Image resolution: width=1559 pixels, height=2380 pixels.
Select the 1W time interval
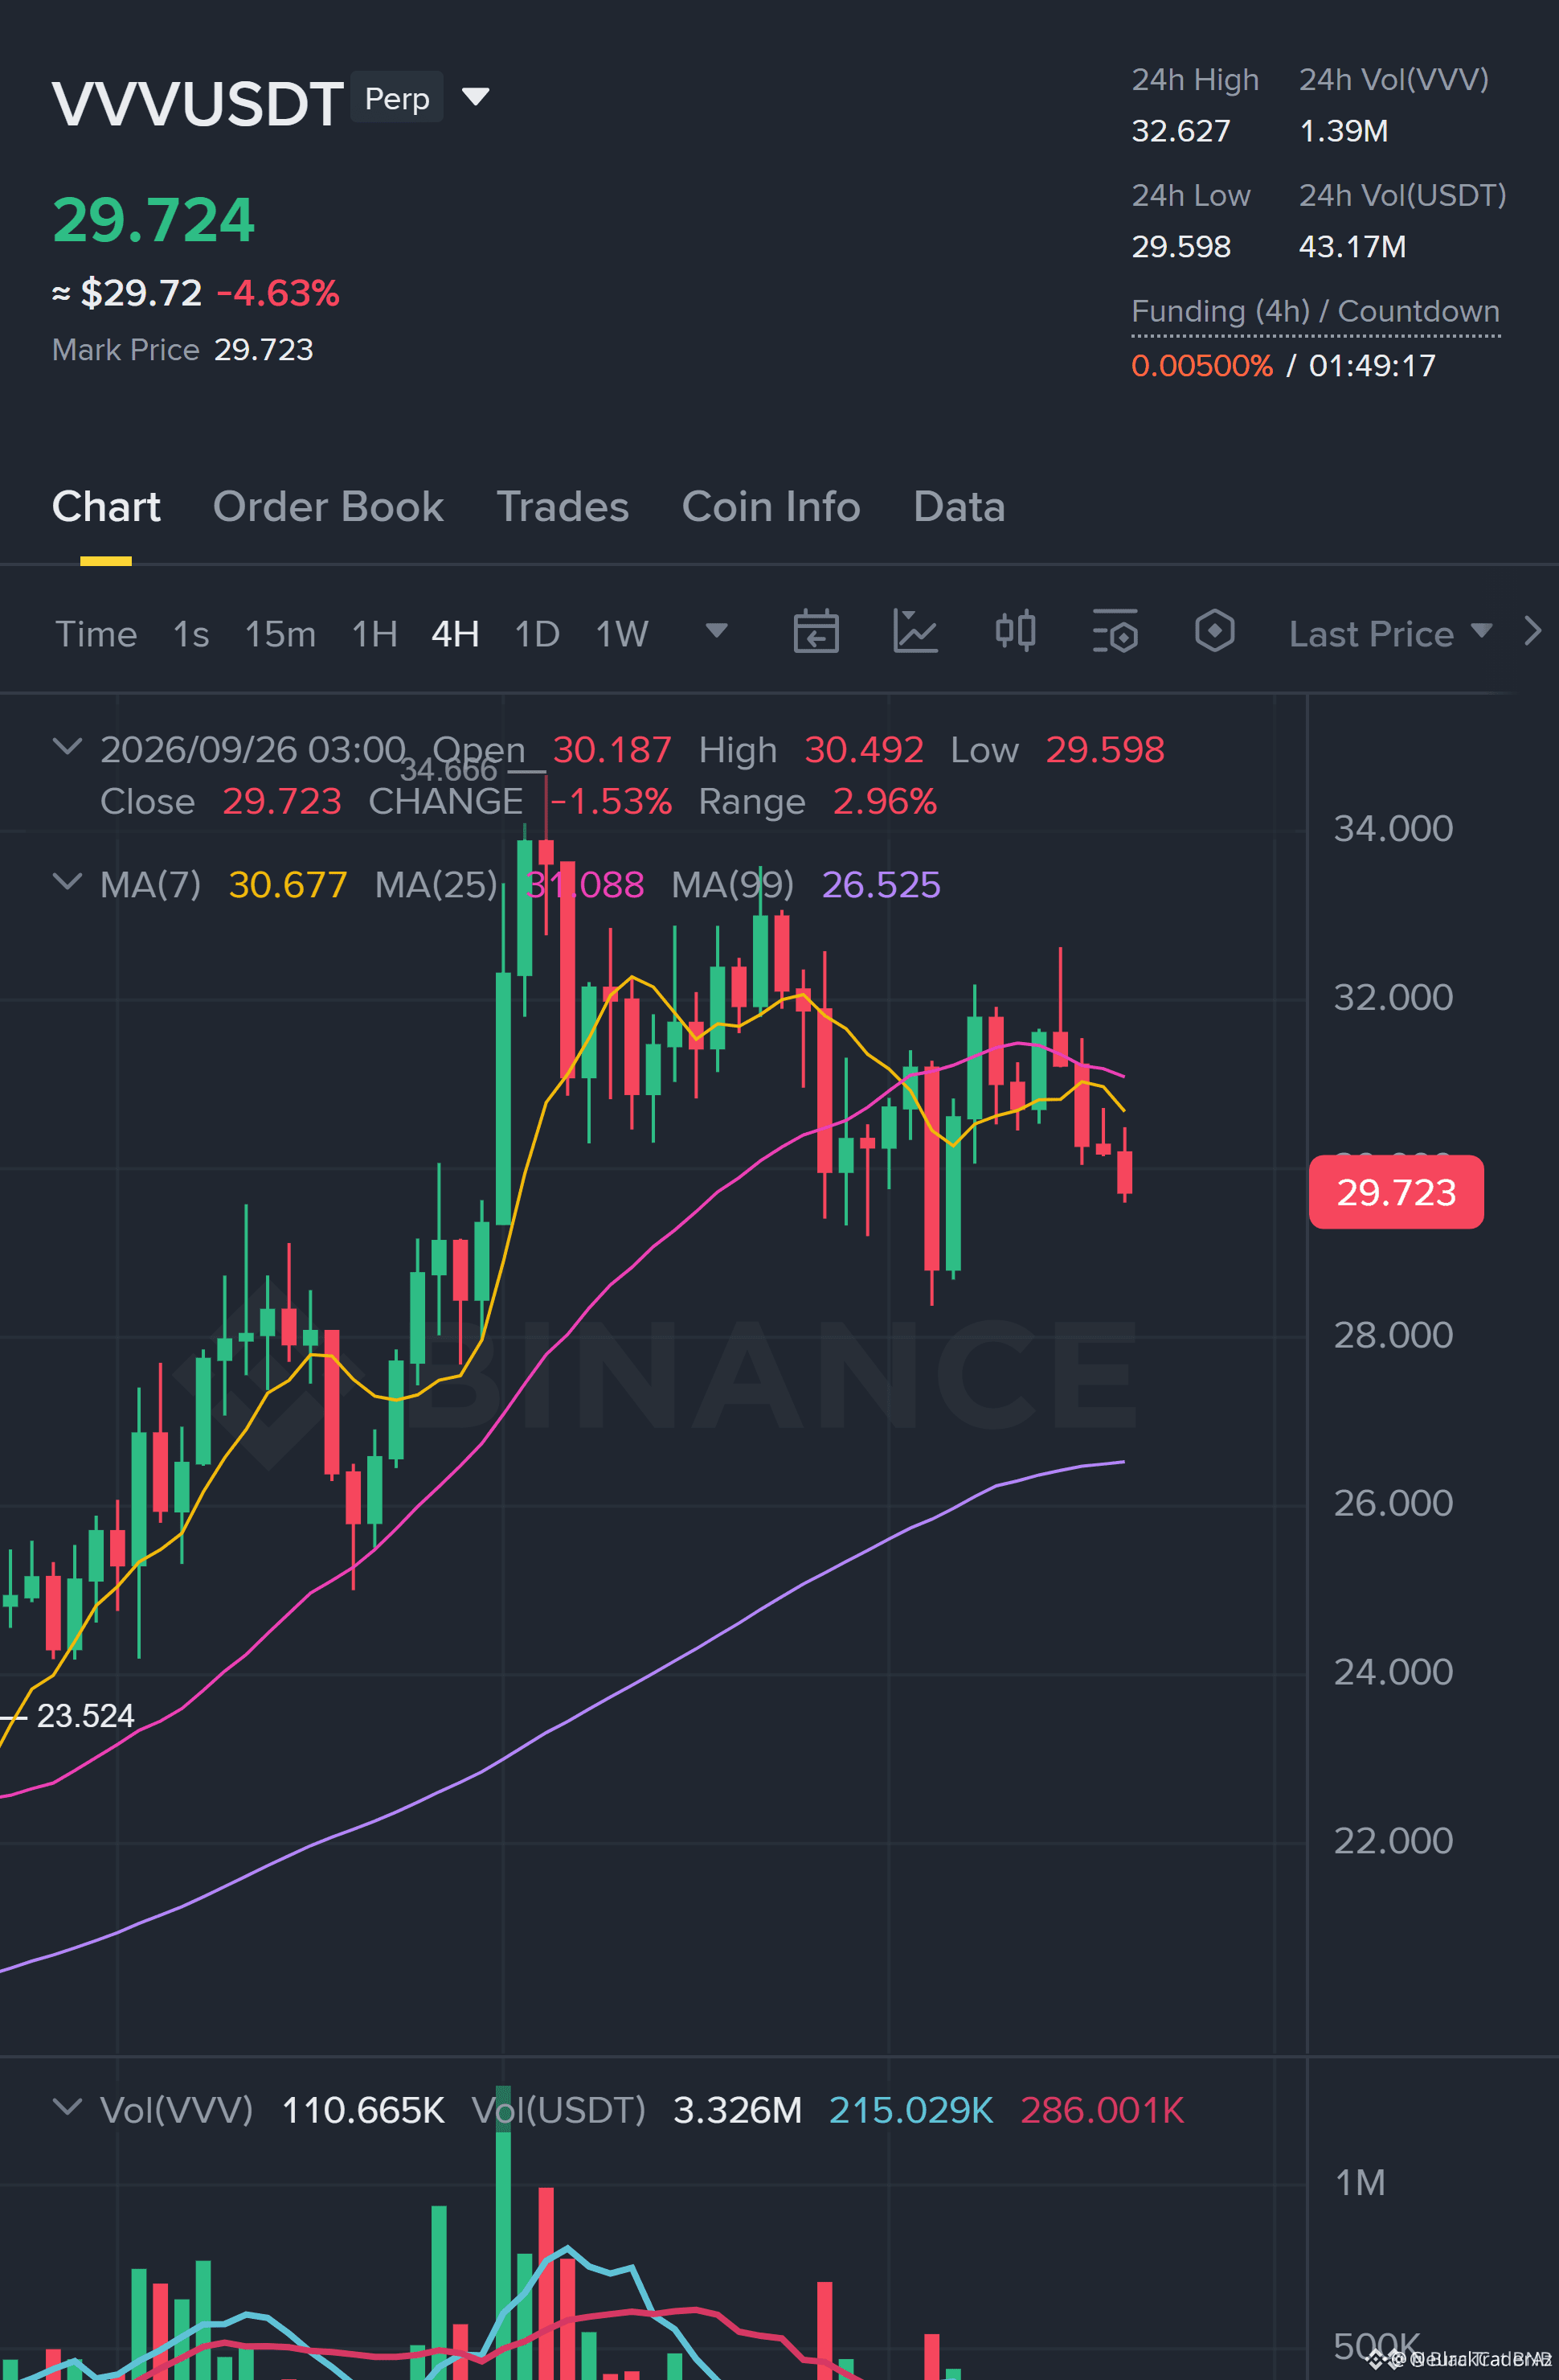[x=622, y=634]
